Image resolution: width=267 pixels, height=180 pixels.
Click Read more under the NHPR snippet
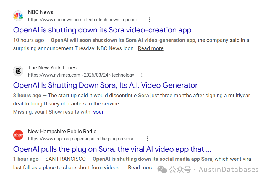pos(141,167)
